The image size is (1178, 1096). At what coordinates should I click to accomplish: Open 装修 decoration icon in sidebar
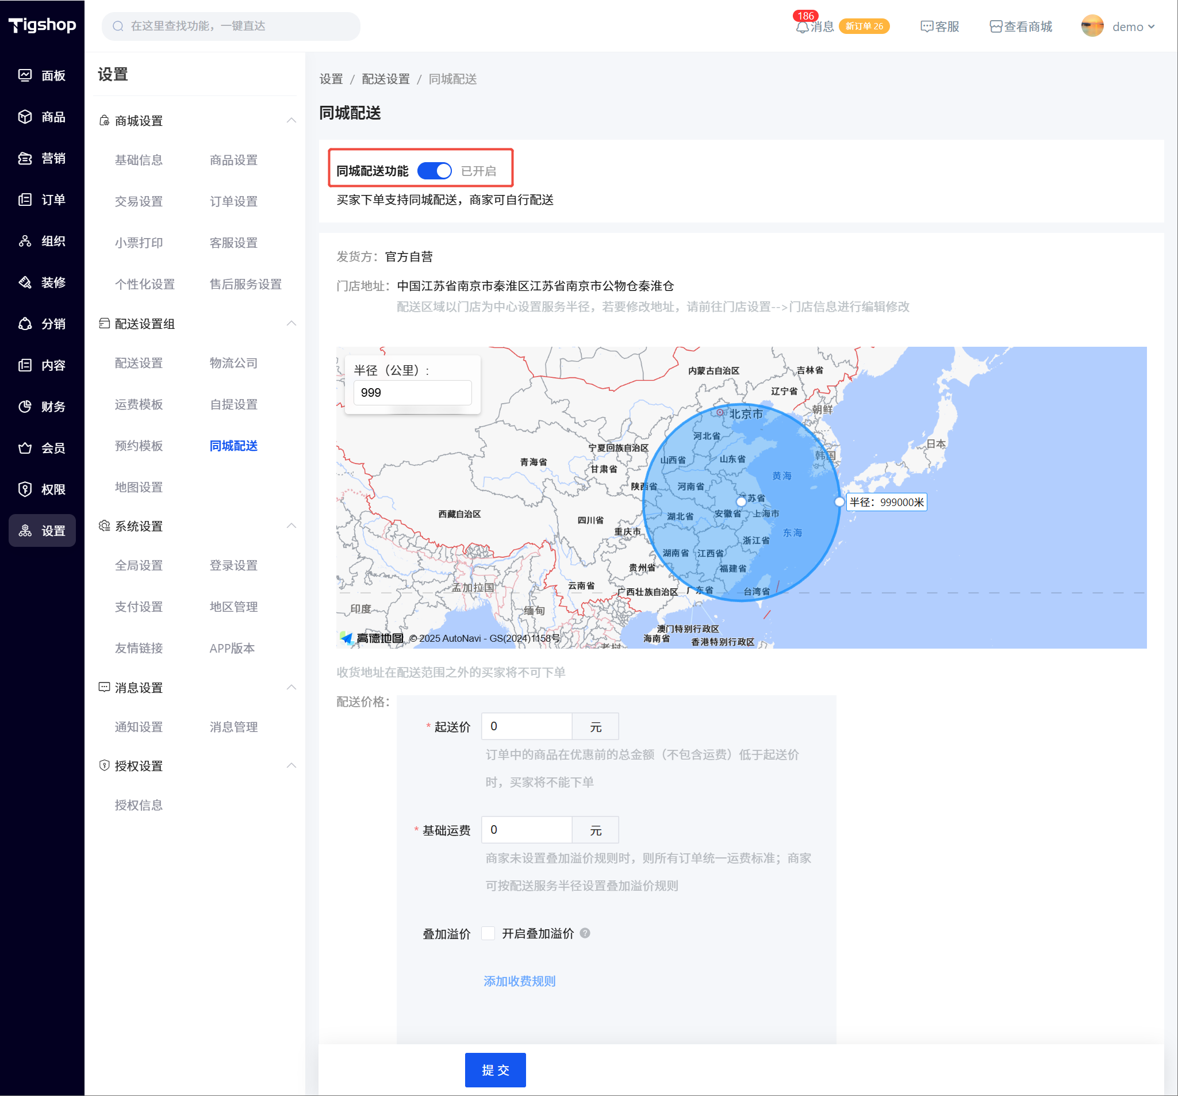pos(25,282)
